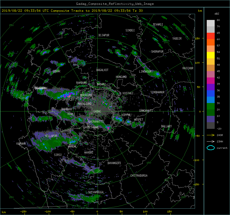
Task: Click the KOPPAL city label
Action: point(126,115)
